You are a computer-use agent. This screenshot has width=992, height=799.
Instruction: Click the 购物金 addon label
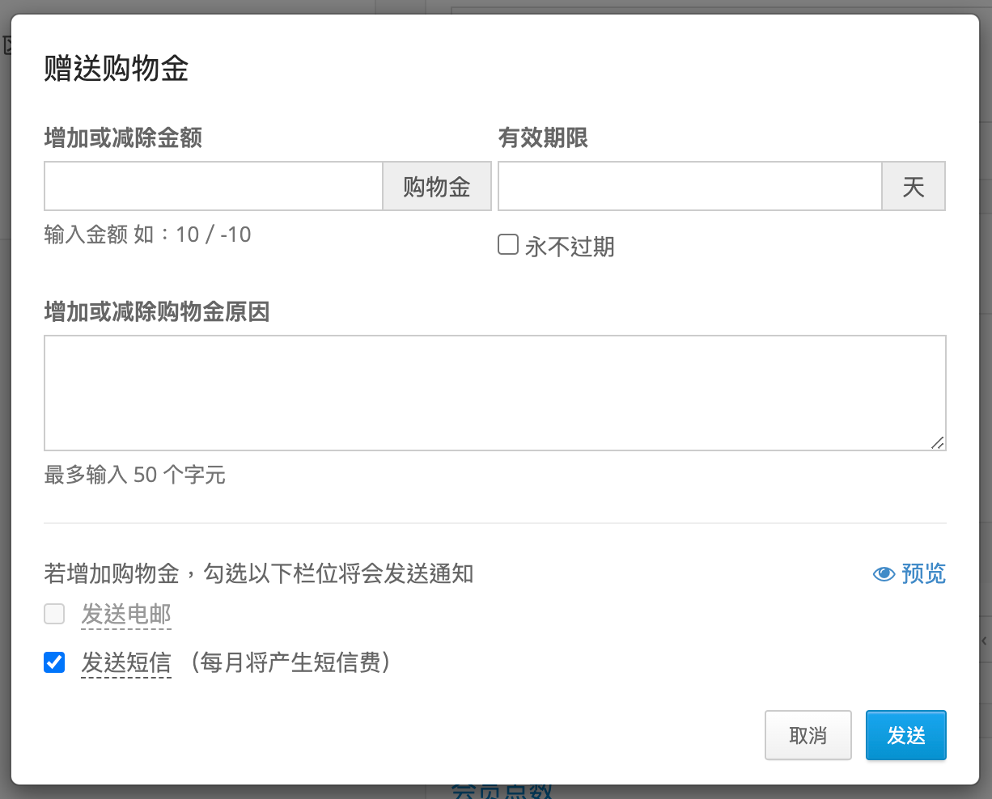(x=437, y=186)
